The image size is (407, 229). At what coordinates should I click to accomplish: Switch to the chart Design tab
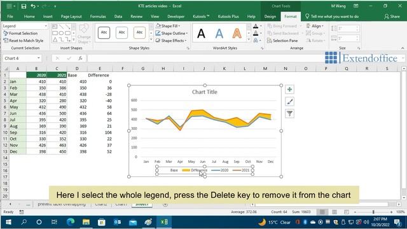(270, 17)
